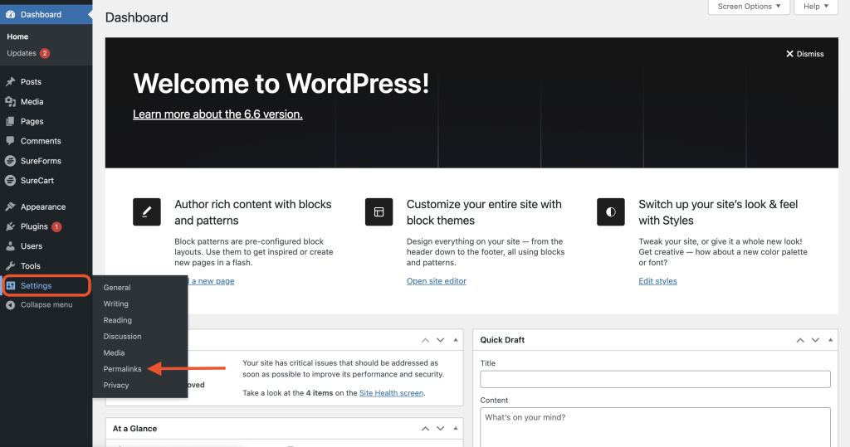Expand the Screen Options dropdown

pyautogui.click(x=750, y=7)
